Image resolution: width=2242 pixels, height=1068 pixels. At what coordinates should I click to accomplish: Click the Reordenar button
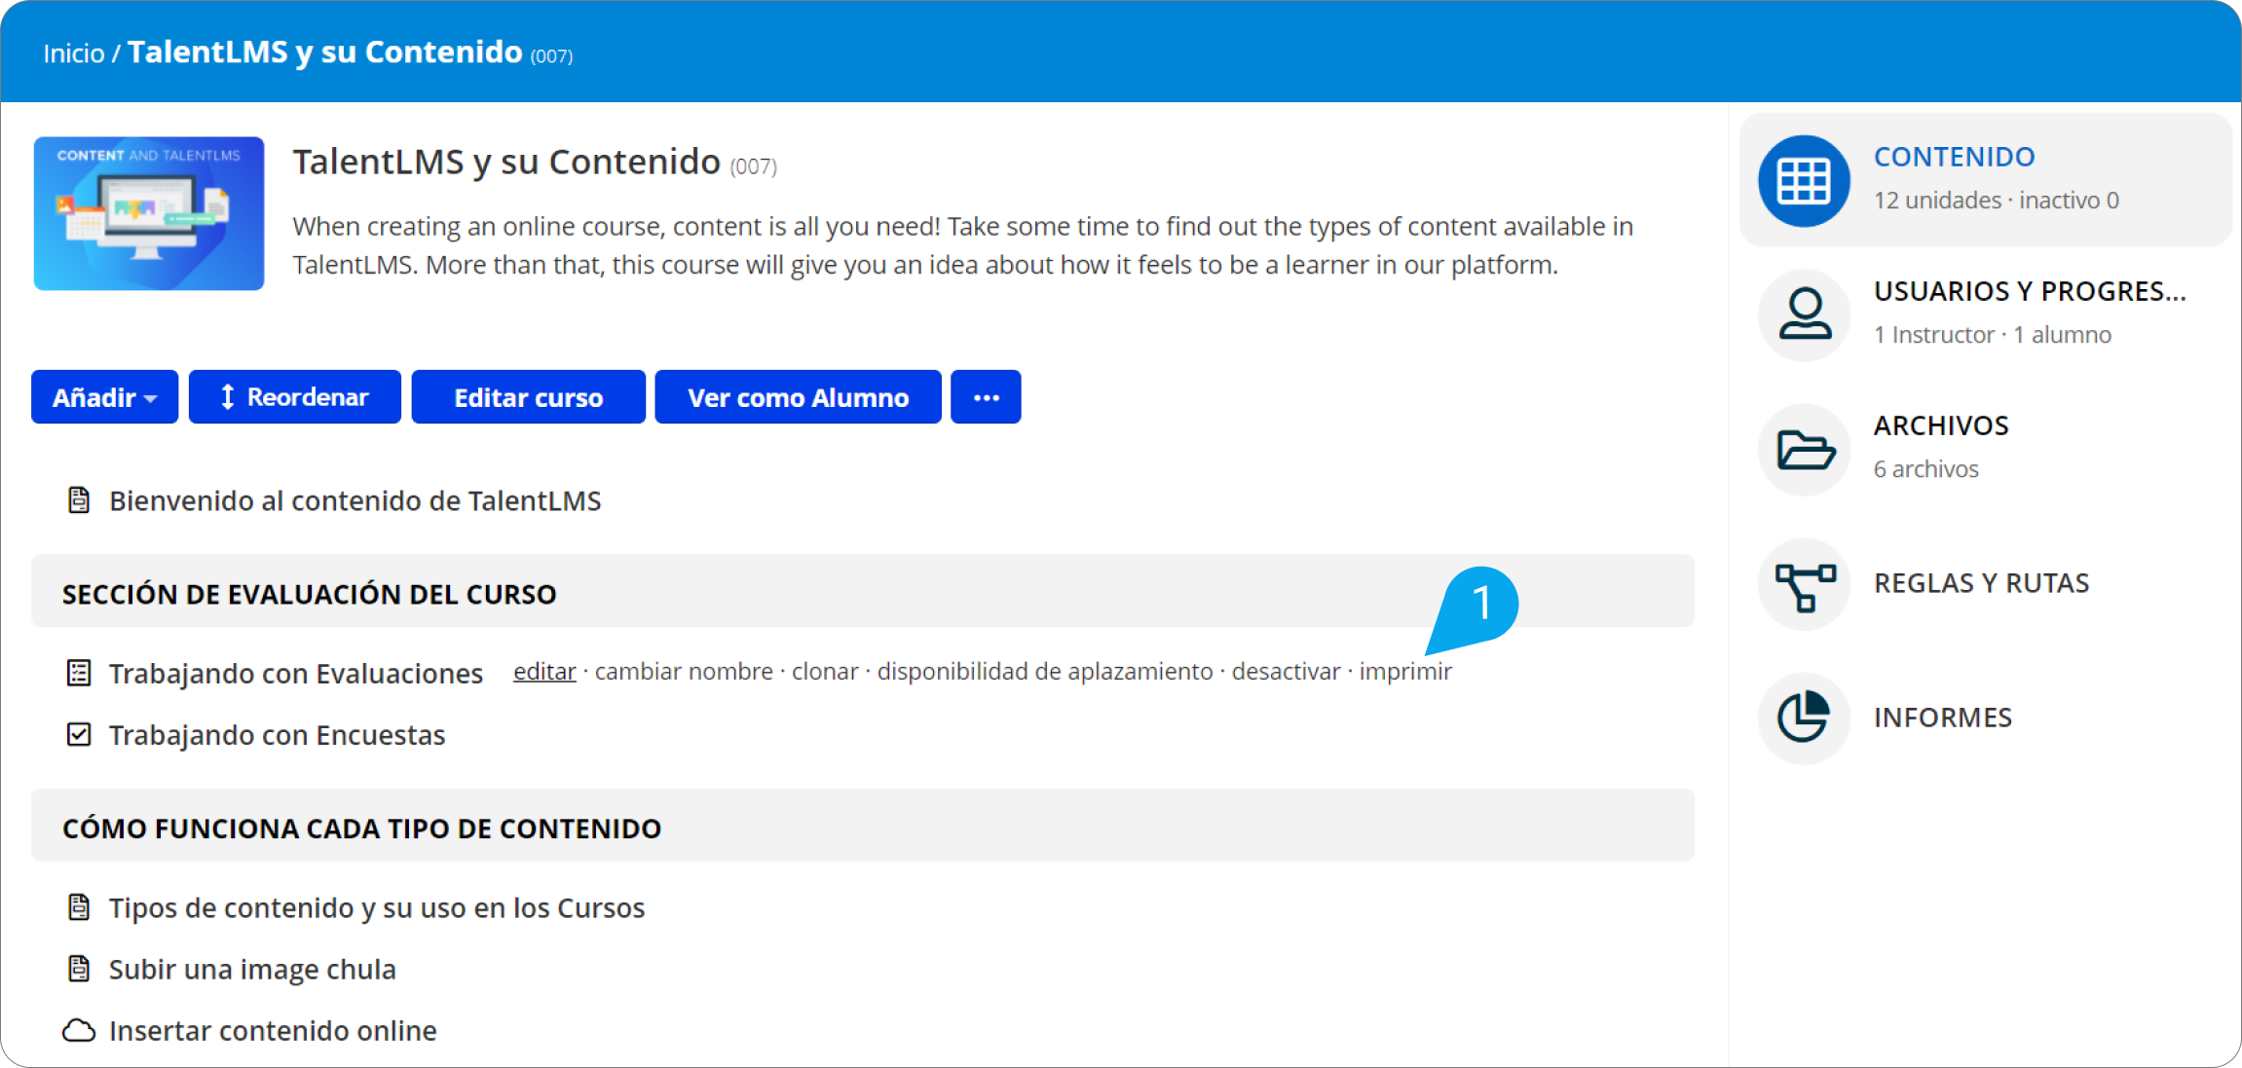(295, 397)
